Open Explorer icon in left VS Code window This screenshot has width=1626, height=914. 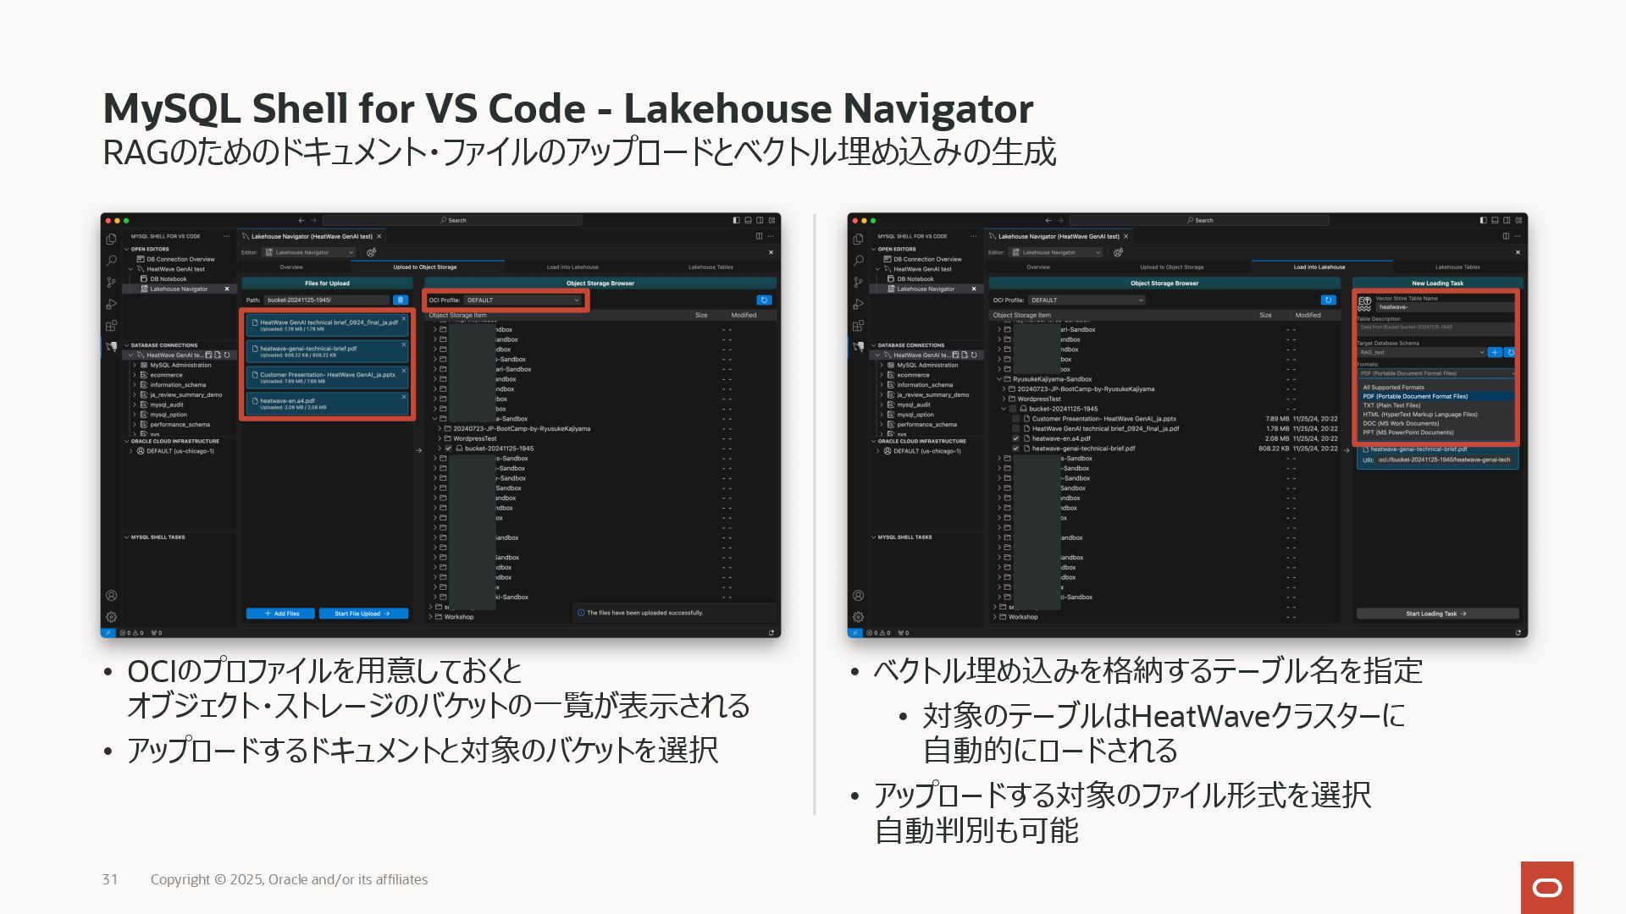coord(111,240)
